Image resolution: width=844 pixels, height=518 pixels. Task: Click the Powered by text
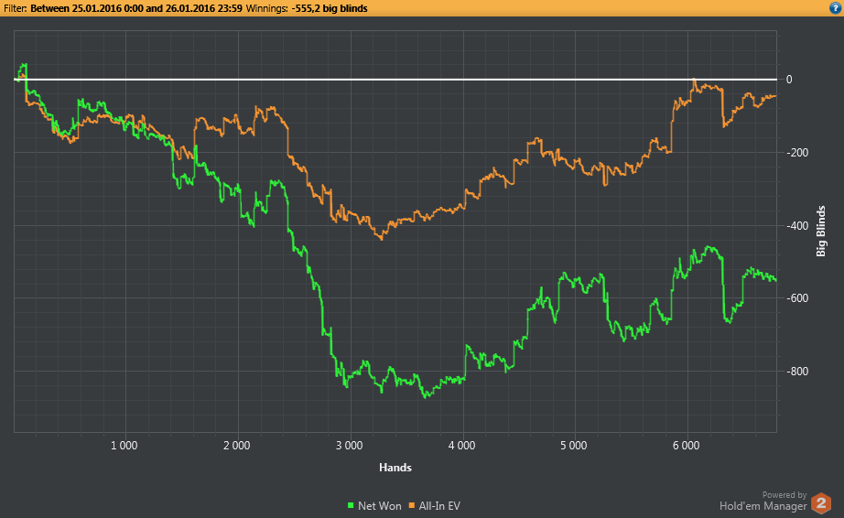tap(784, 495)
